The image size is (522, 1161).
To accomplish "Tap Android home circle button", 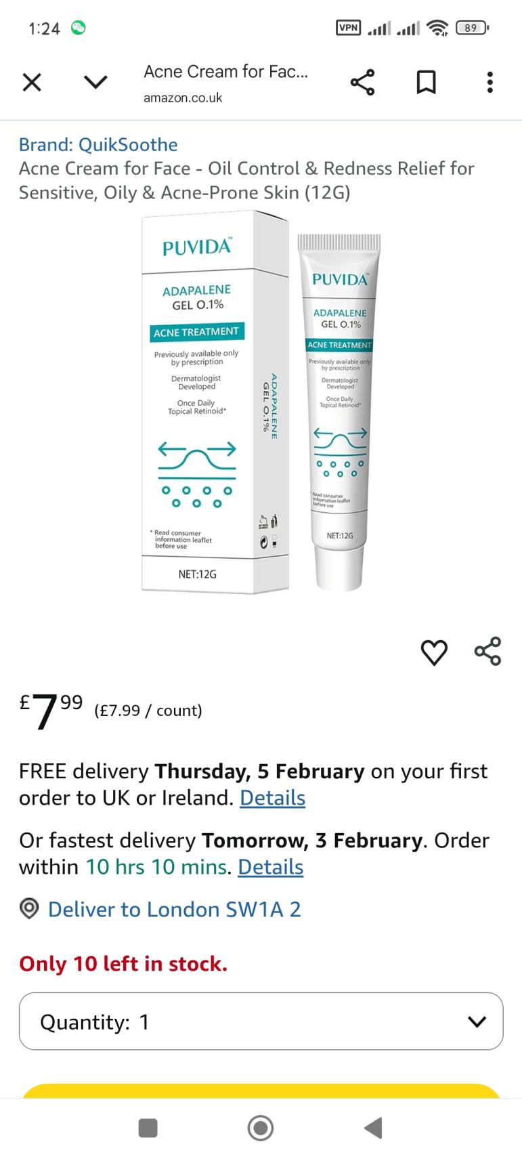I will [261, 1128].
